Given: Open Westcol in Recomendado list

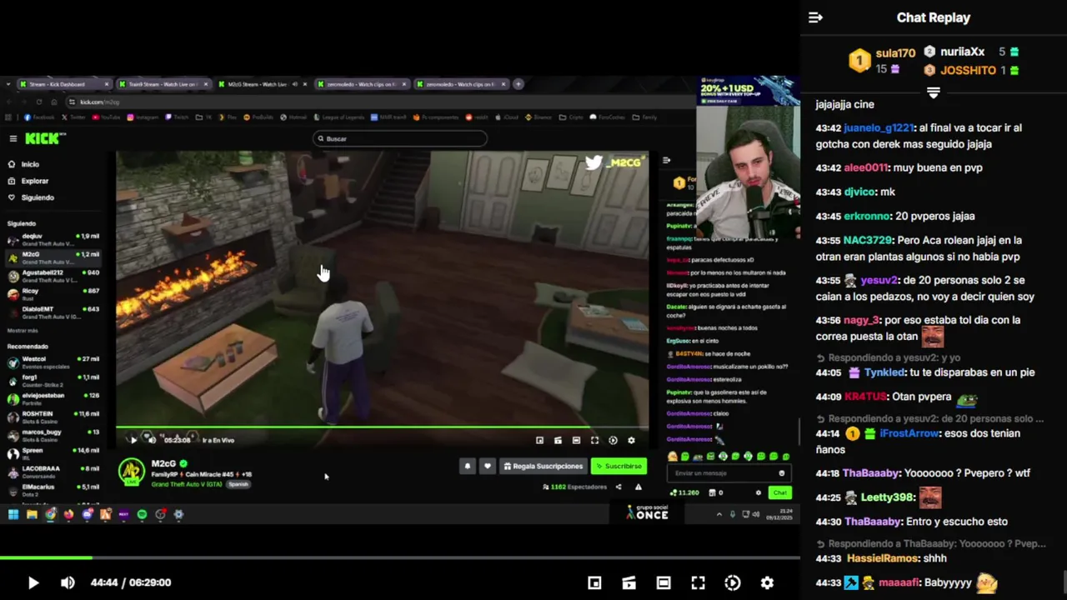Looking at the screenshot, I should click(54, 362).
